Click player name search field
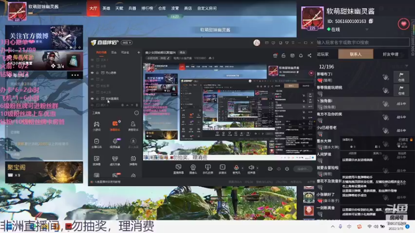This screenshot has width=415, height=233. pyautogui.click(x=363, y=42)
